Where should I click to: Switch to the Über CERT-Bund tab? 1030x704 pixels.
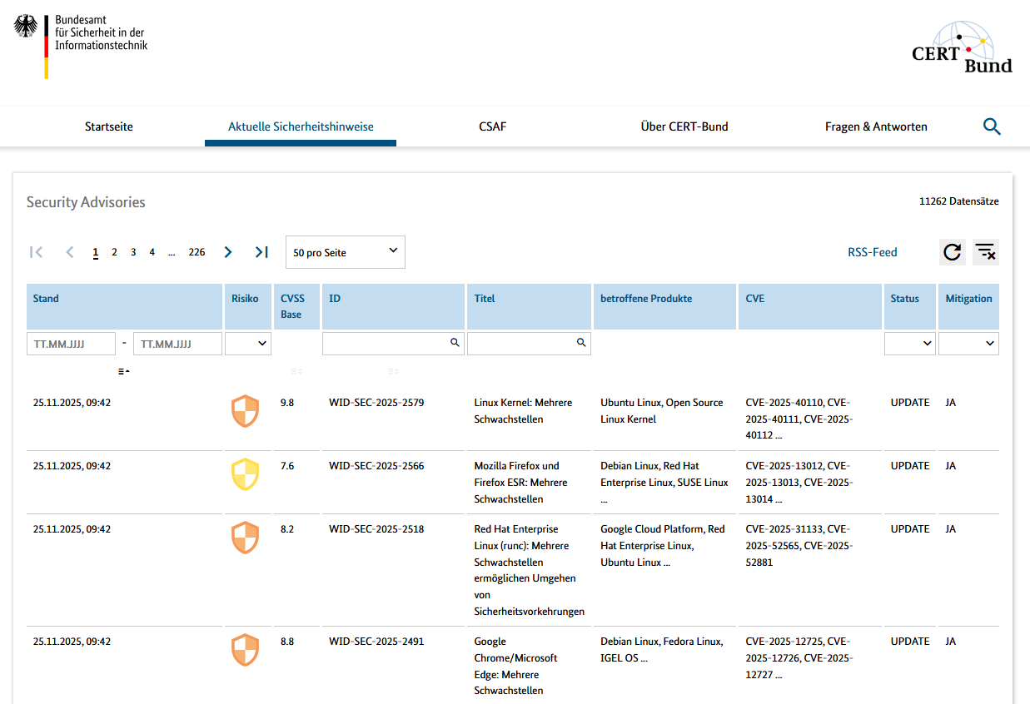(x=684, y=126)
